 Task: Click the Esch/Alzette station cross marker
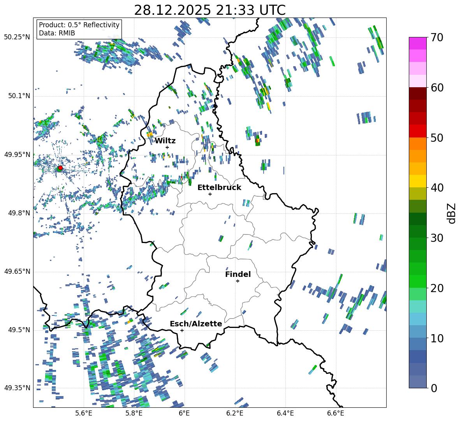click(x=182, y=330)
